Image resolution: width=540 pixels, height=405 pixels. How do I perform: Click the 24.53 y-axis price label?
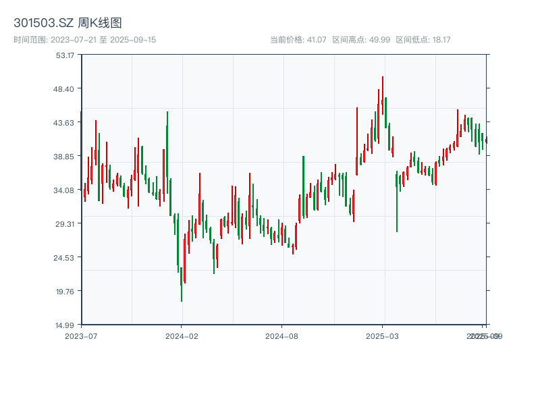coord(65,258)
